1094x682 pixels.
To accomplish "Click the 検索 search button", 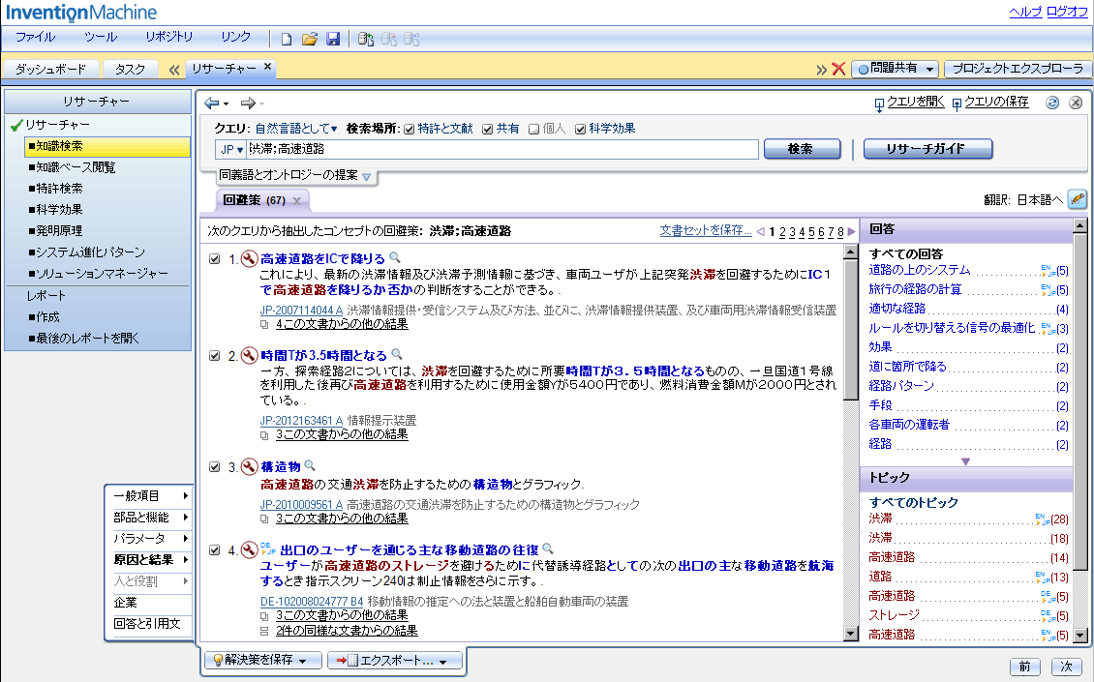I will pyautogui.click(x=803, y=149).
